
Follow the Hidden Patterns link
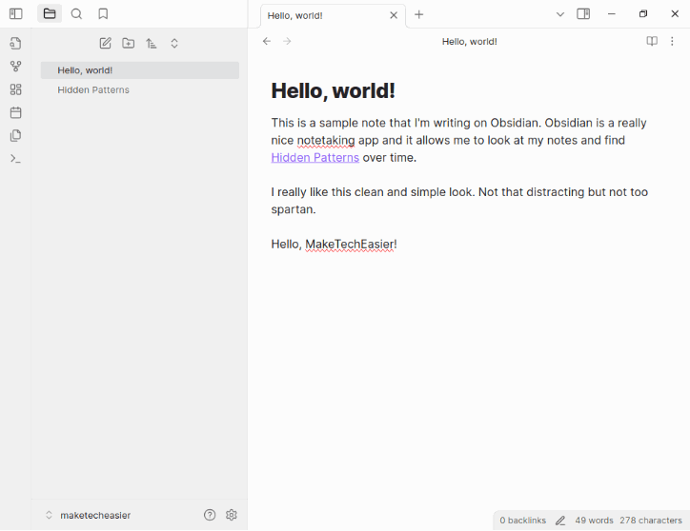click(x=315, y=157)
